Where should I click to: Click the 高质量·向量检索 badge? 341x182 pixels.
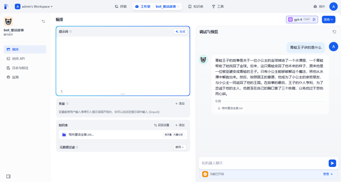pos(174,135)
